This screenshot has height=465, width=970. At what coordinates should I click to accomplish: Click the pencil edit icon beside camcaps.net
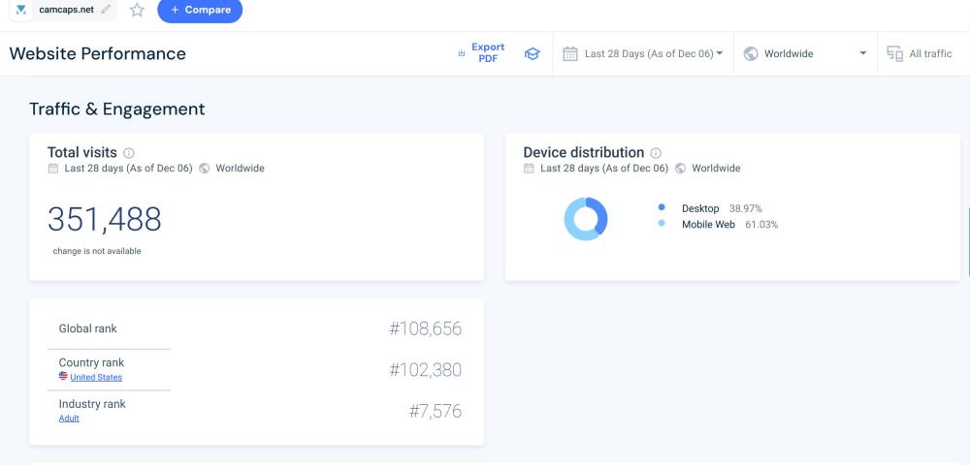click(106, 10)
